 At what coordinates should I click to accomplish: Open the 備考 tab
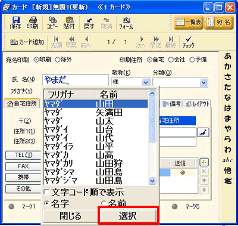pos(171,104)
